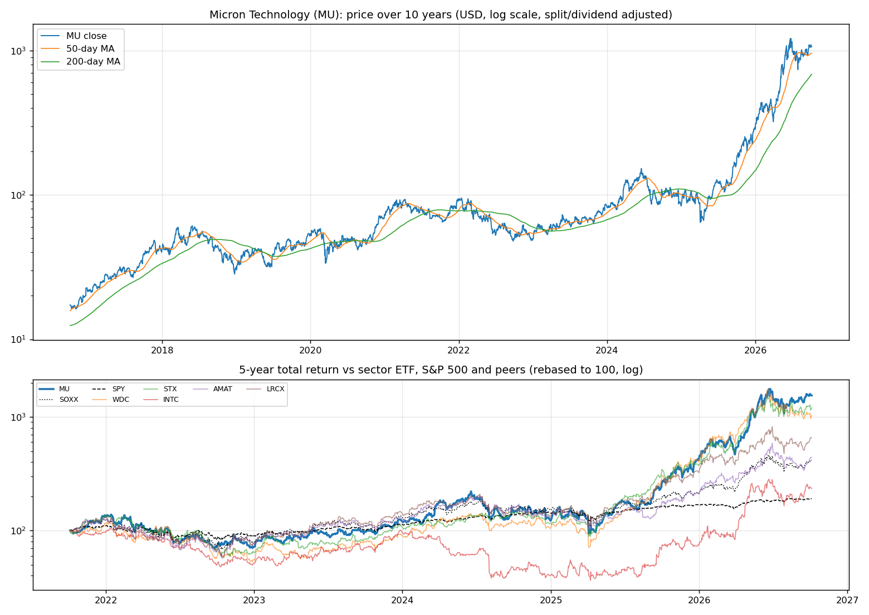Click the 'LRCX' legend label
This screenshot has width=869, height=615.
(275, 389)
